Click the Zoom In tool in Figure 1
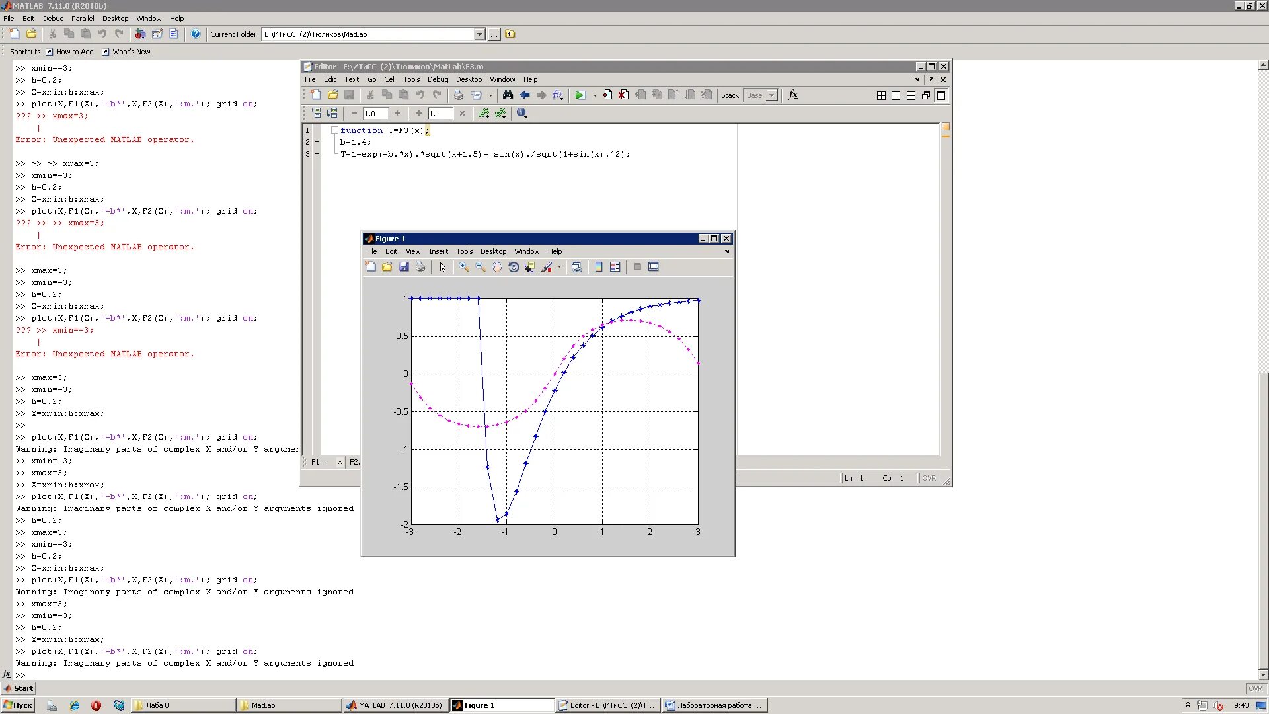The width and height of the screenshot is (1269, 714). tap(464, 267)
